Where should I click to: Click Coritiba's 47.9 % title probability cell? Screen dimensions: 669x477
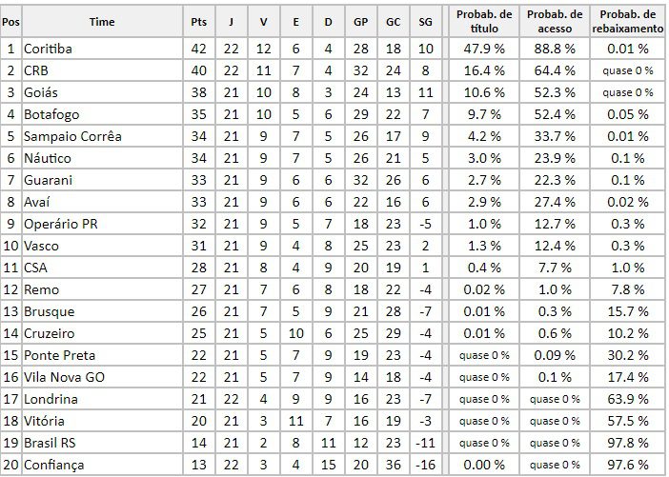coord(484,49)
